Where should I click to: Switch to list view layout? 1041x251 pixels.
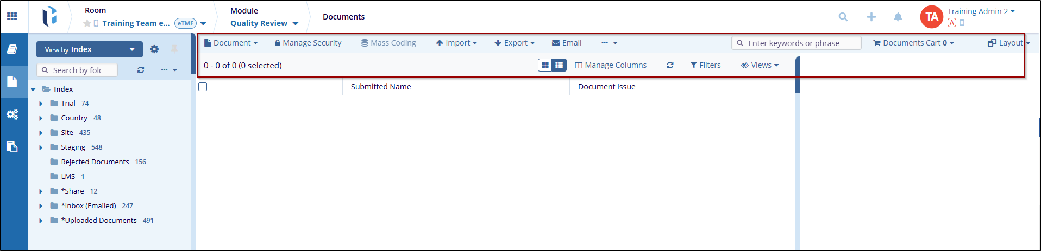click(x=559, y=65)
